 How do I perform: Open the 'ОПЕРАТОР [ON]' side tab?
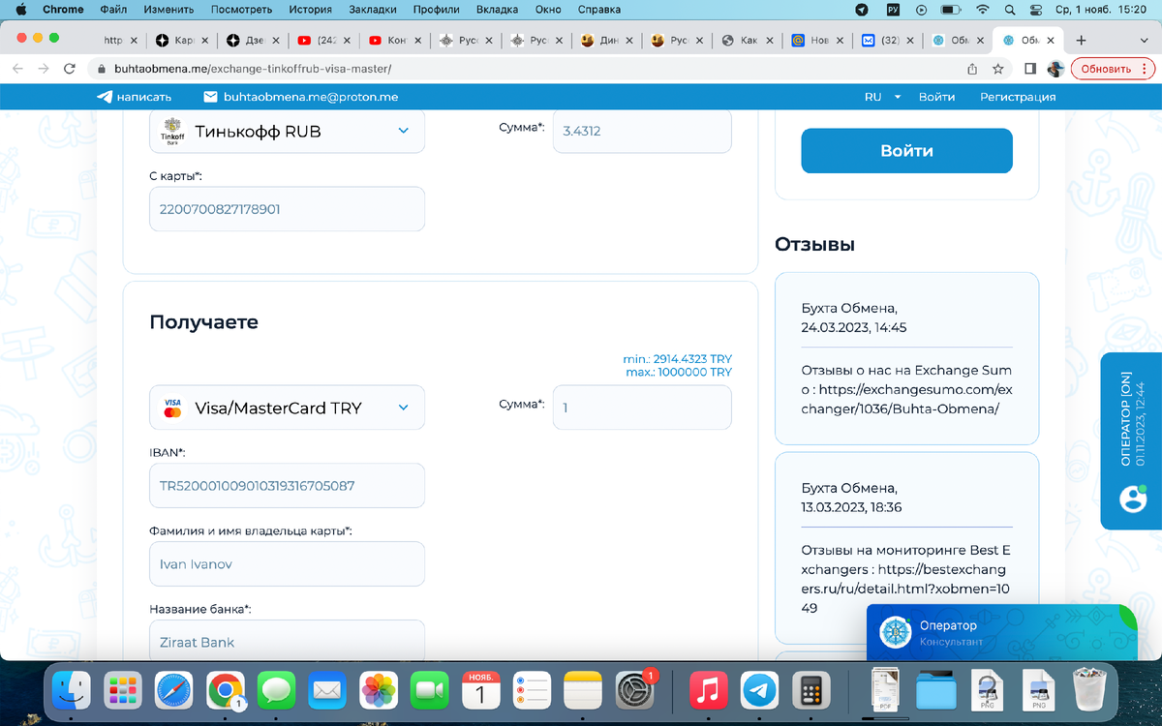click(x=1131, y=440)
